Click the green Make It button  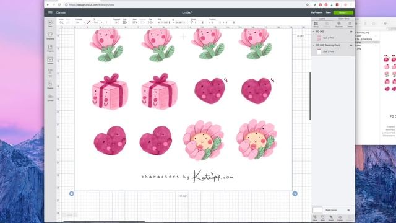click(x=343, y=12)
